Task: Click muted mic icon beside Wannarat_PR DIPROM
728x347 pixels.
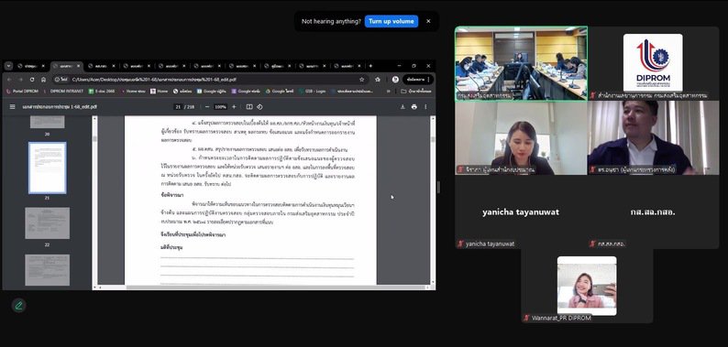Action: pyautogui.click(x=526, y=319)
